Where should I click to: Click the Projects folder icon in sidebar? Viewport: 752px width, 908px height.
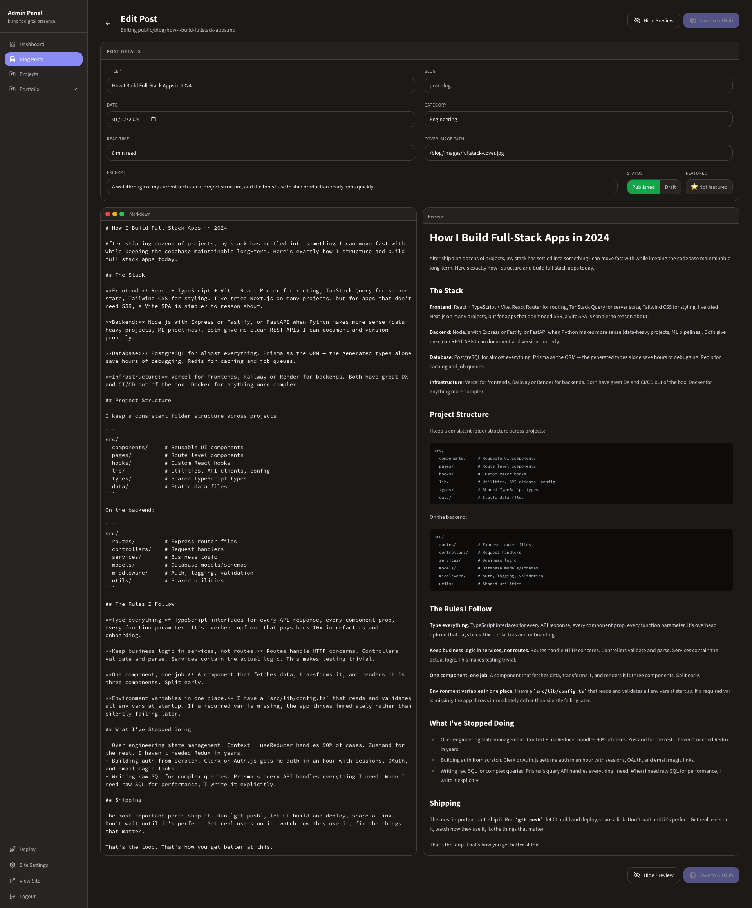pyautogui.click(x=13, y=74)
